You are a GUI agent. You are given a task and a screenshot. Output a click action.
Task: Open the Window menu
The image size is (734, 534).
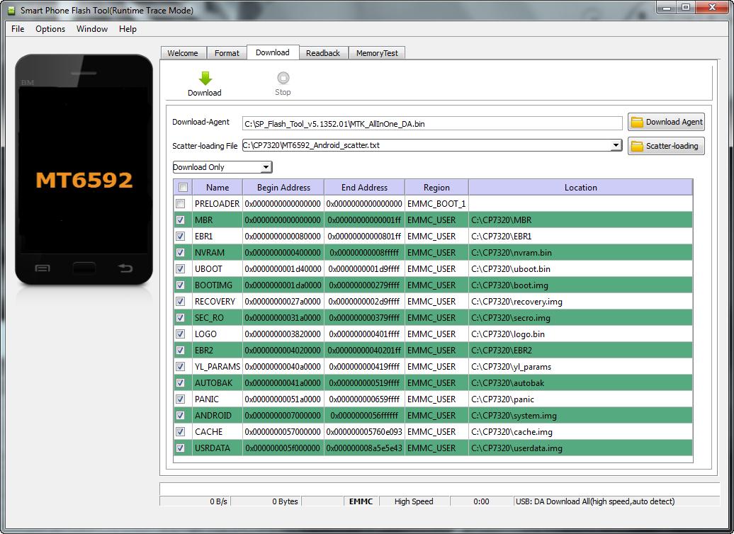[92, 29]
